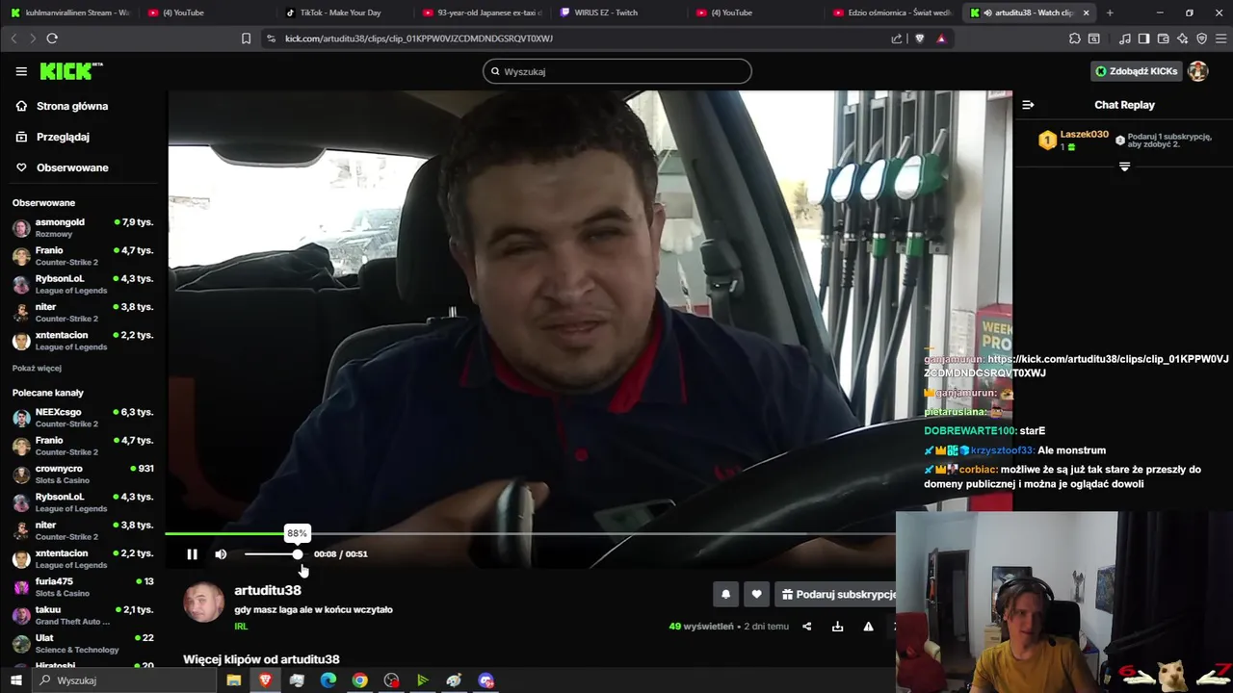1233x693 pixels.
Task: Open Discord from taskbar
Action: [x=485, y=680]
